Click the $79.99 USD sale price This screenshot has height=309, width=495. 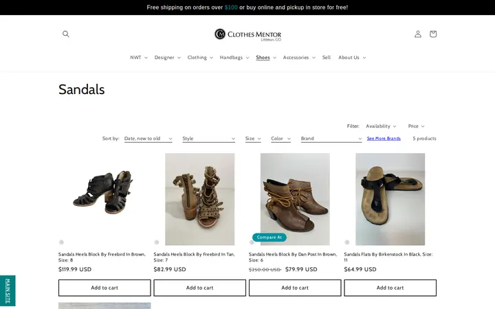point(301,269)
